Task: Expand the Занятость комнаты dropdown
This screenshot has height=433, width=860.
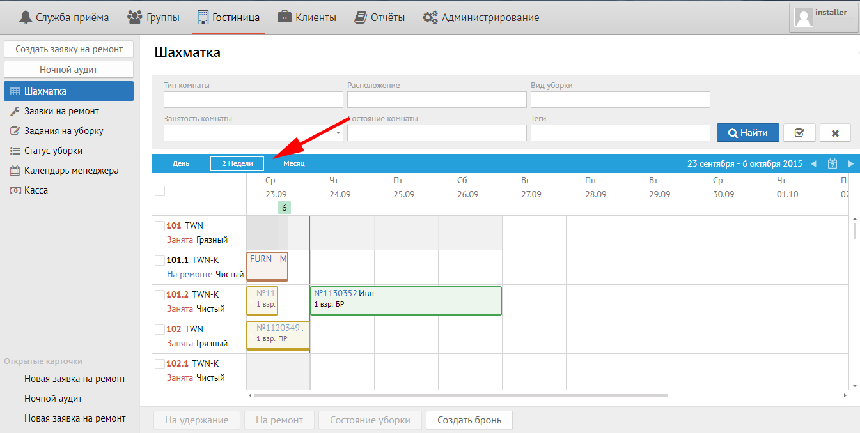Action: [x=253, y=133]
